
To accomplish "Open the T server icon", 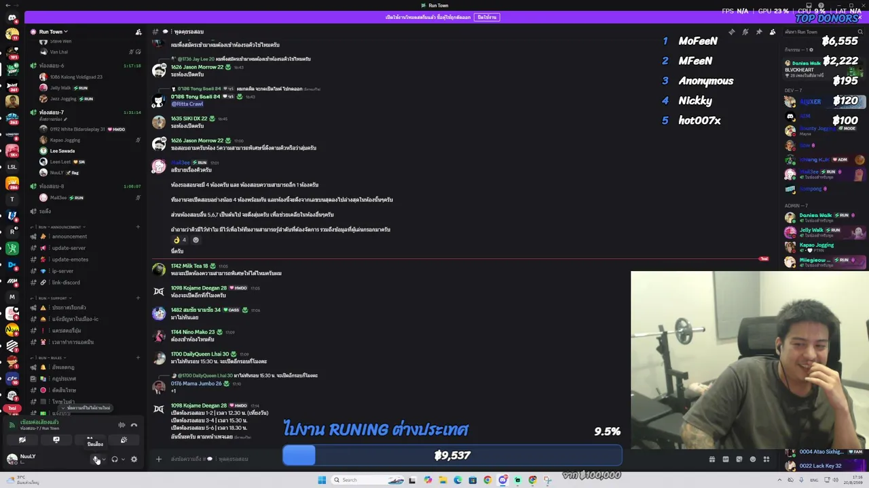I will coord(12,199).
